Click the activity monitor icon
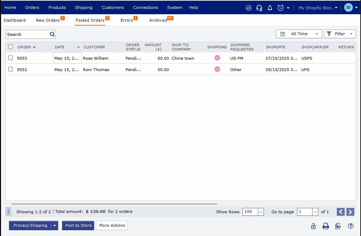 click(x=248, y=7)
